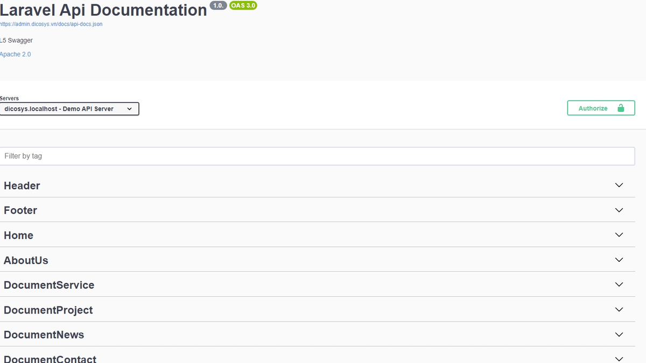Select the DocumentNews tag title
This screenshot has width=646, height=363.
pyautogui.click(x=44, y=335)
